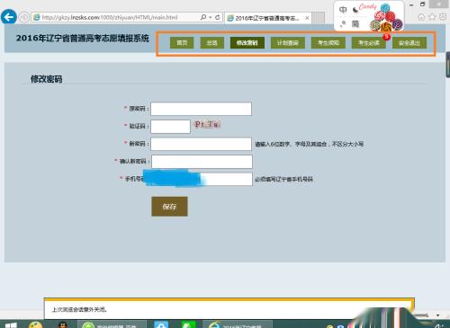Click the captcha image to refresh
450x328 pixels.
tap(207, 124)
